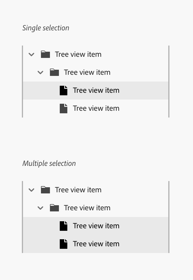Select the unselected document row in single selection
Viewport: 193px width, 280px height.
tap(96, 108)
